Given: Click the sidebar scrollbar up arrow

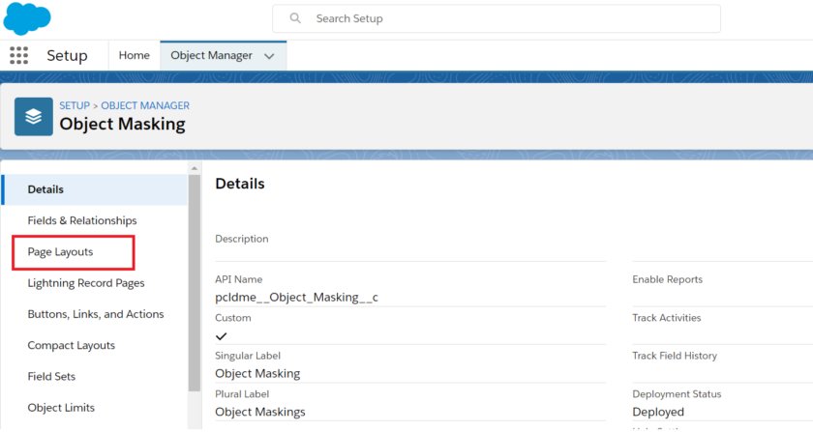Looking at the screenshot, I should [x=195, y=168].
